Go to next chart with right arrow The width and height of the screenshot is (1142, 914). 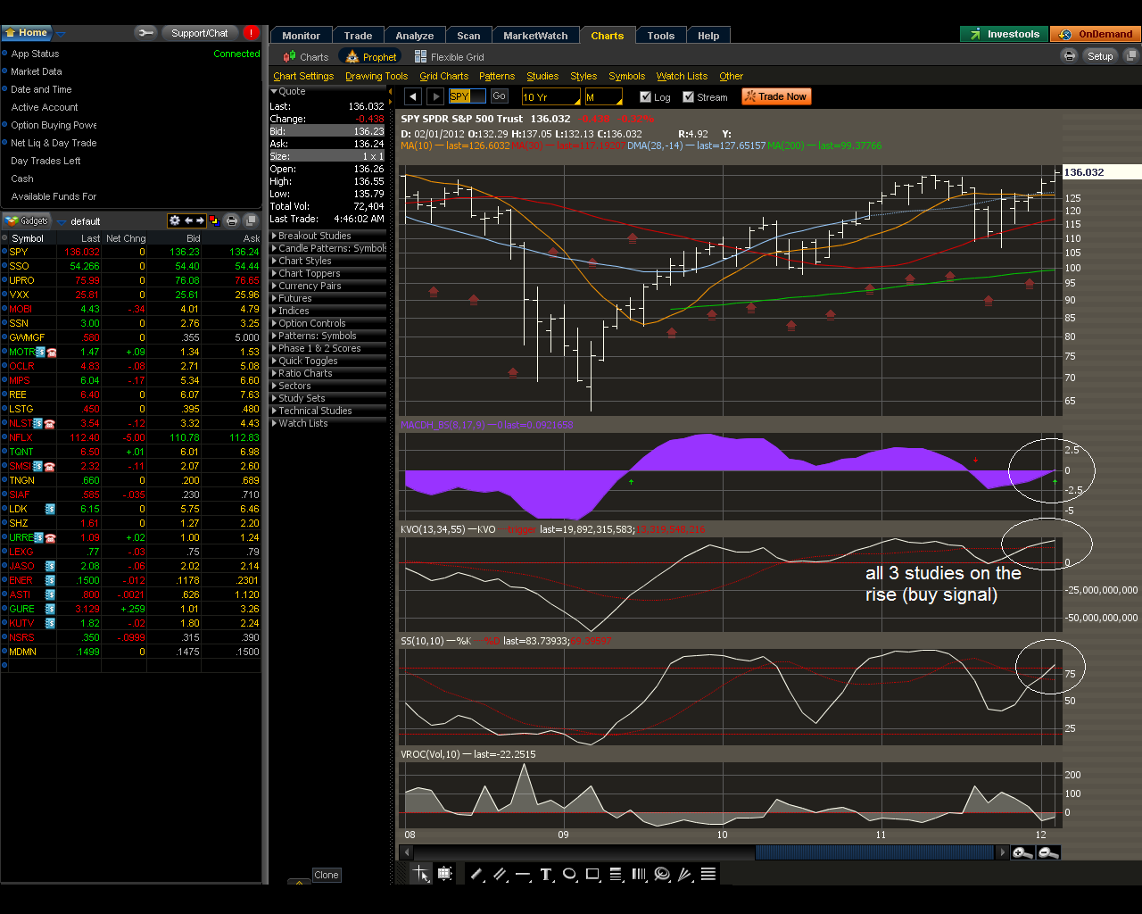[435, 96]
